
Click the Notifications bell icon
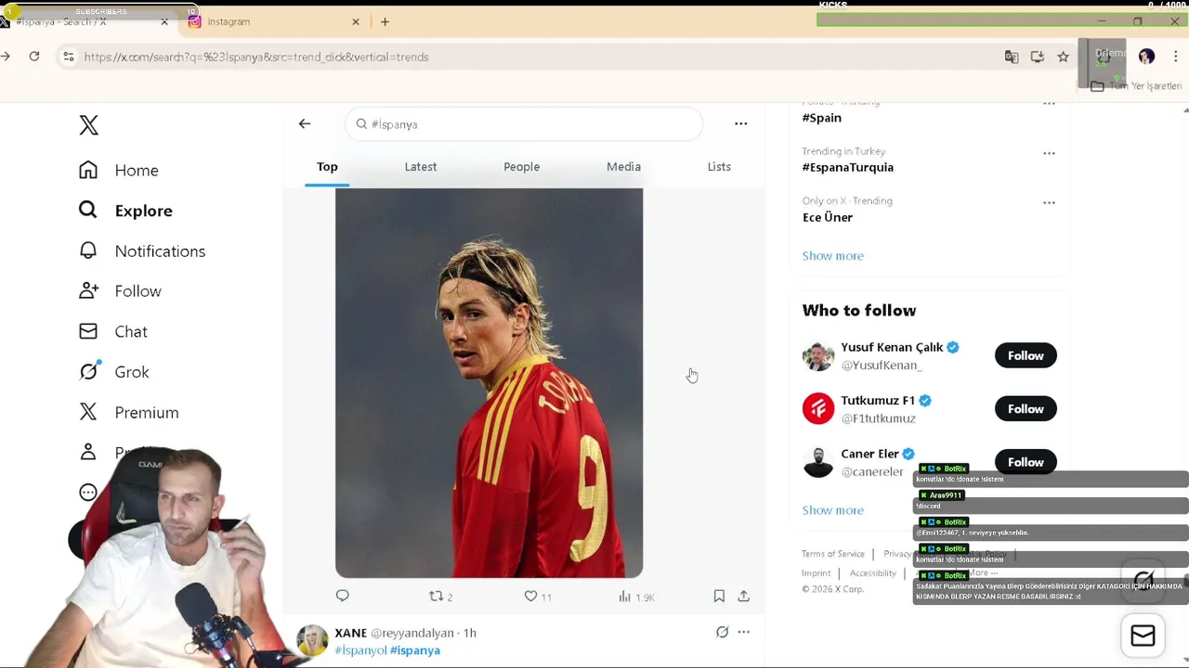(x=88, y=250)
